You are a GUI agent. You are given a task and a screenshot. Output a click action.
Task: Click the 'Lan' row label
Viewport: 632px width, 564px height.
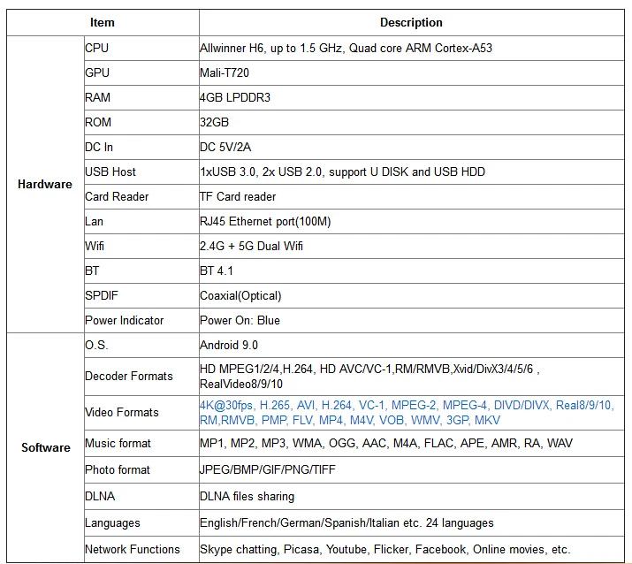click(x=94, y=221)
